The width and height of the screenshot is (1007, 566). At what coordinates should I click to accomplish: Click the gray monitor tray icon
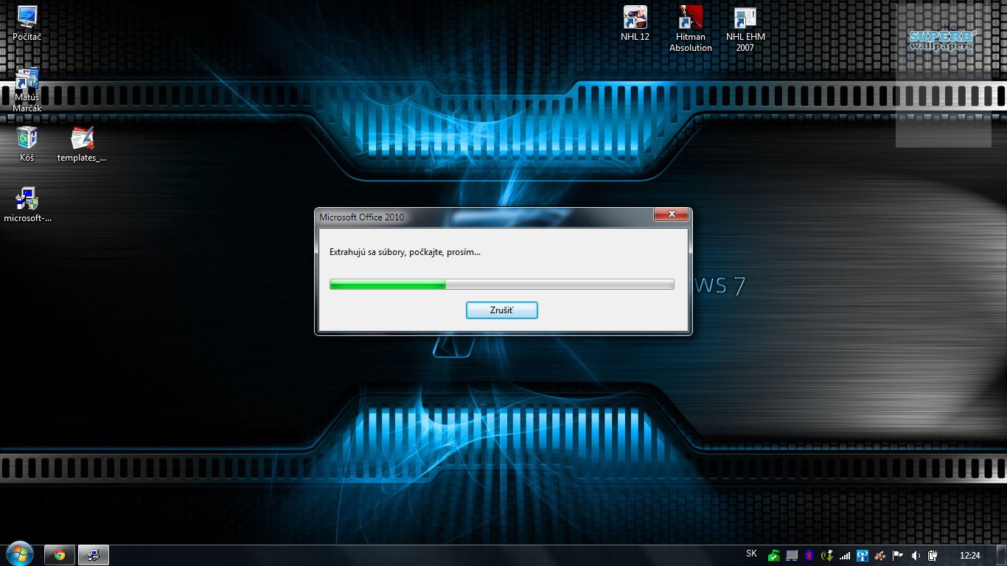(x=792, y=556)
